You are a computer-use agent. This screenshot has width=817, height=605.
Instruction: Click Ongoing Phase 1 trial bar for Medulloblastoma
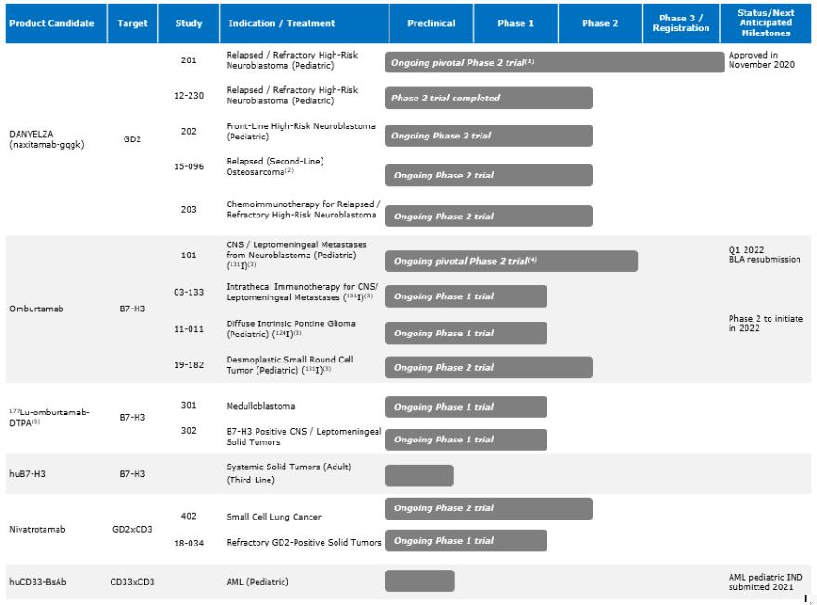pos(466,407)
